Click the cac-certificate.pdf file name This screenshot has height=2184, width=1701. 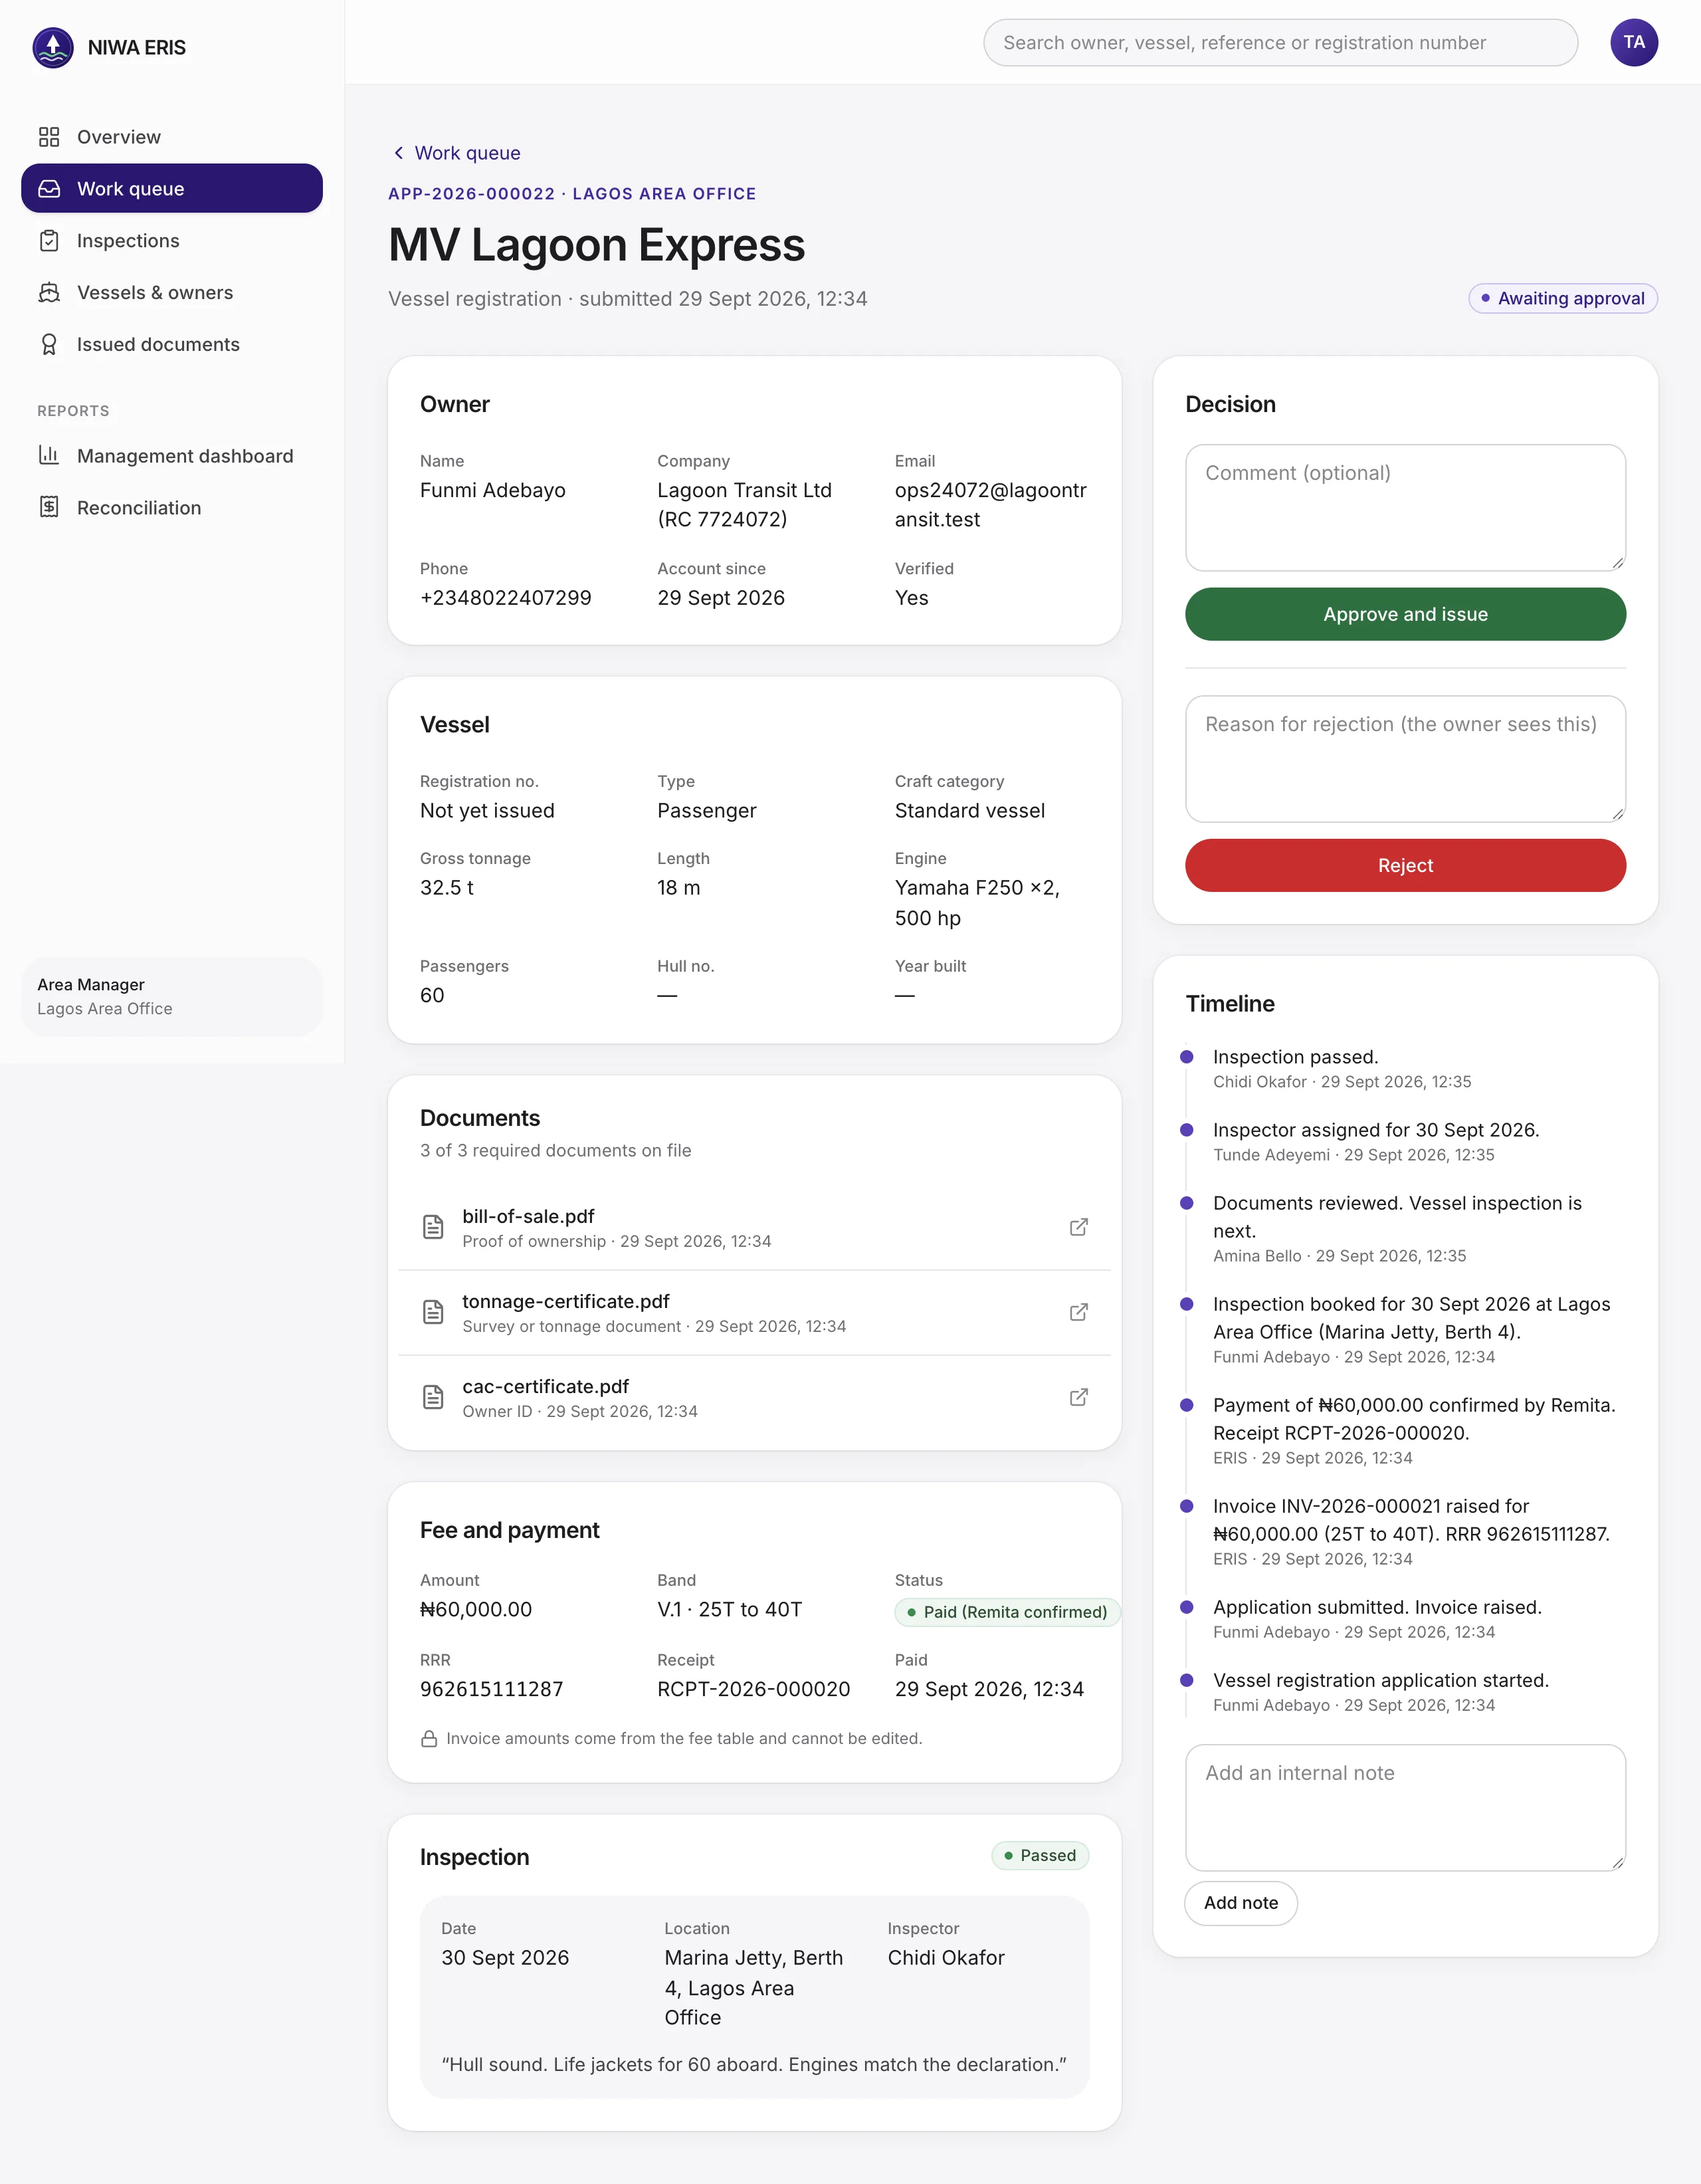[546, 1386]
